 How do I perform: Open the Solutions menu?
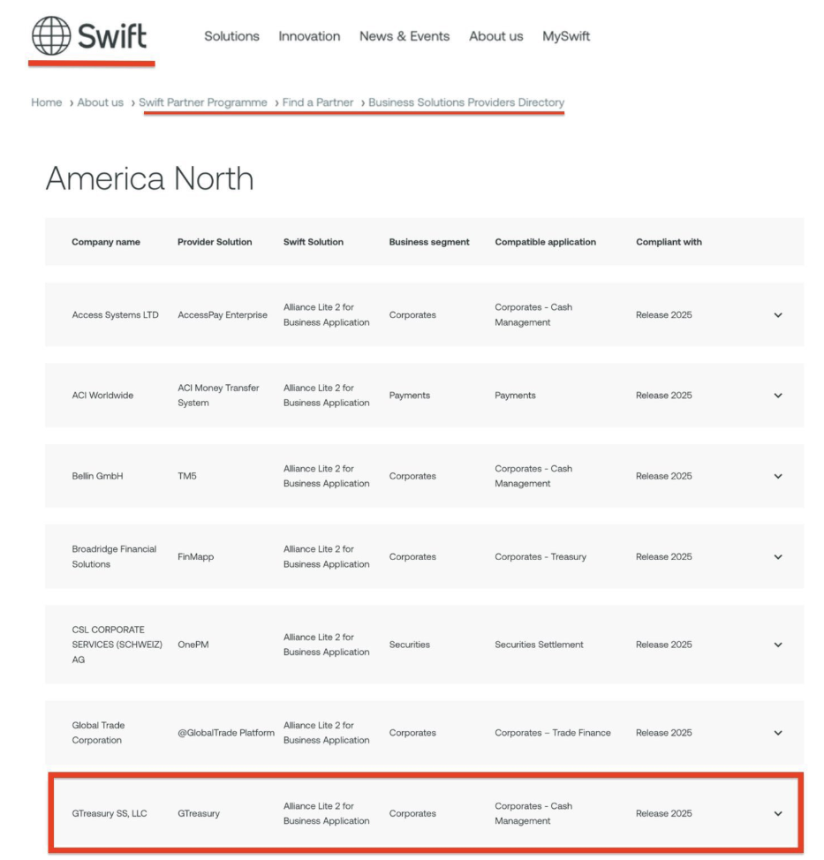pyautogui.click(x=231, y=36)
